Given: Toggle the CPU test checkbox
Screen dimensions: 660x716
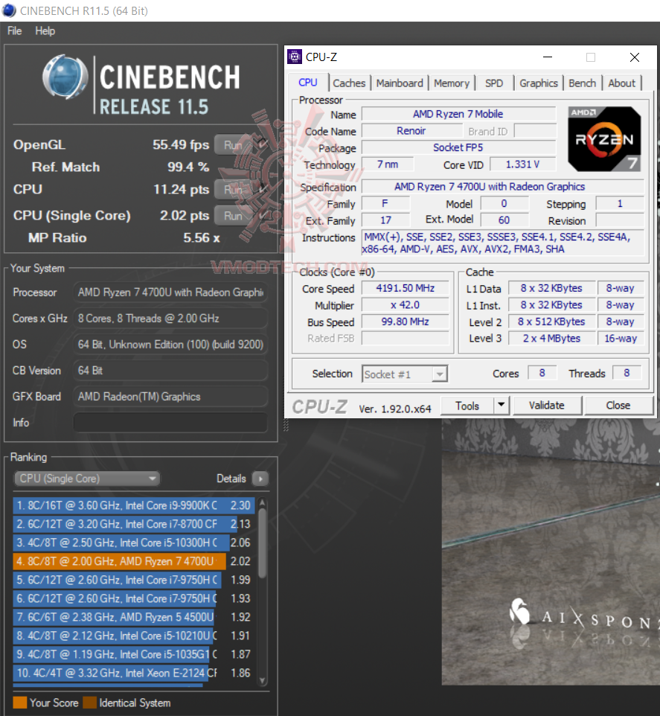Looking at the screenshot, I should tap(263, 188).
